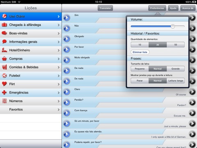Viewport: 197px width, 148px height.
Task: Select the Favoritos entry
Action: coord(31,109)
